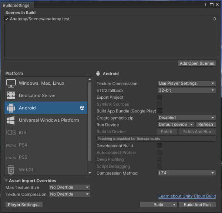The height and width of the screenshot is (213, 222).
Task: Click the PS4 logo icon
Action: [11, 145]
